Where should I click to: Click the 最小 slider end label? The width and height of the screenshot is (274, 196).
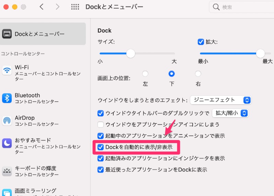[x=203, y=61]
